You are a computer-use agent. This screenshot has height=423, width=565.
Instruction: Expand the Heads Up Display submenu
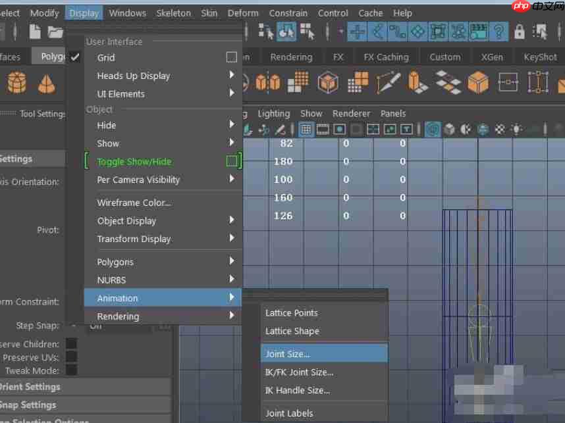click(x=163, y=76)
